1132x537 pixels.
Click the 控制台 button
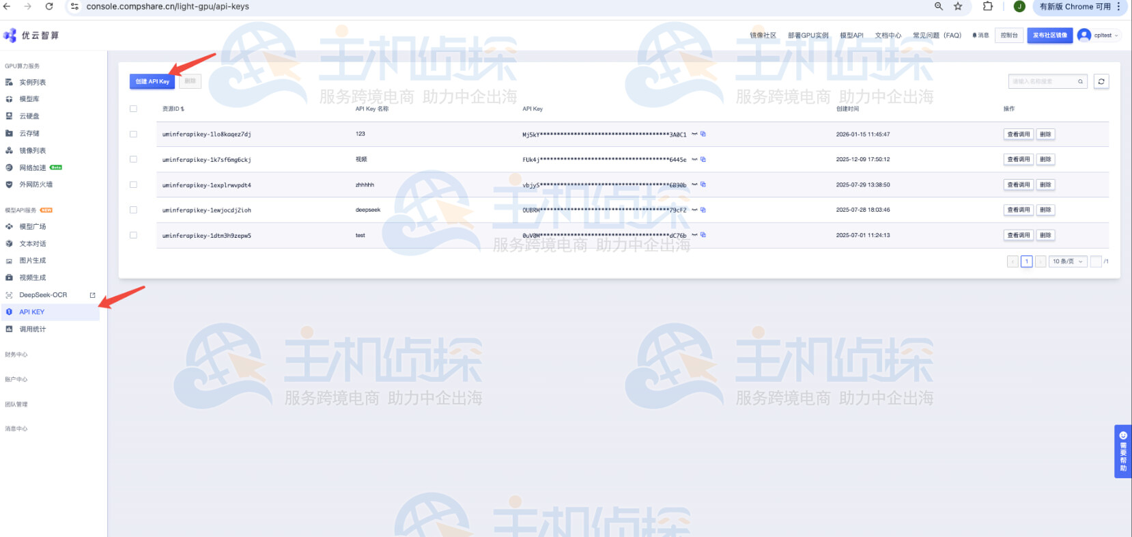pyautogui.click(x=1009, y=36)
